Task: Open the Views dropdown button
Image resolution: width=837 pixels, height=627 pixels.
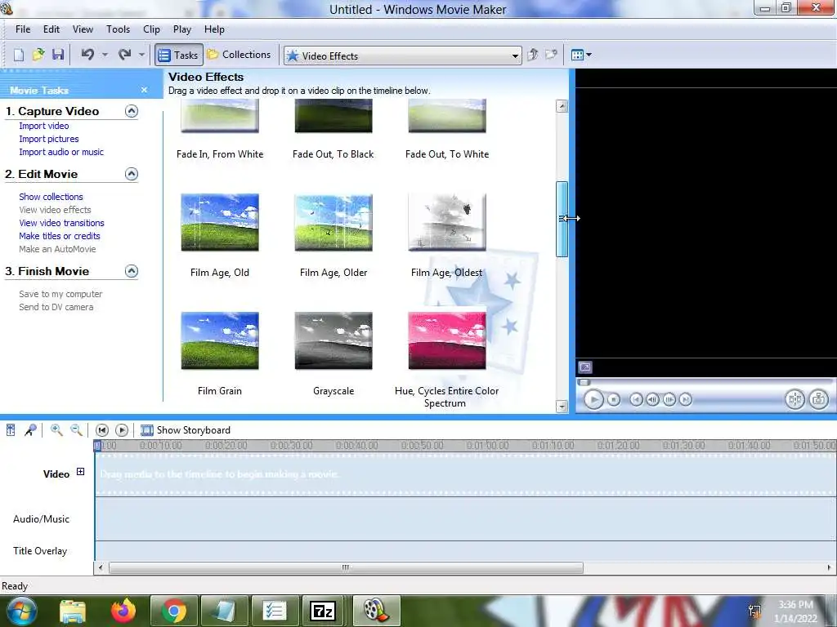Action: tap(581, 55)
